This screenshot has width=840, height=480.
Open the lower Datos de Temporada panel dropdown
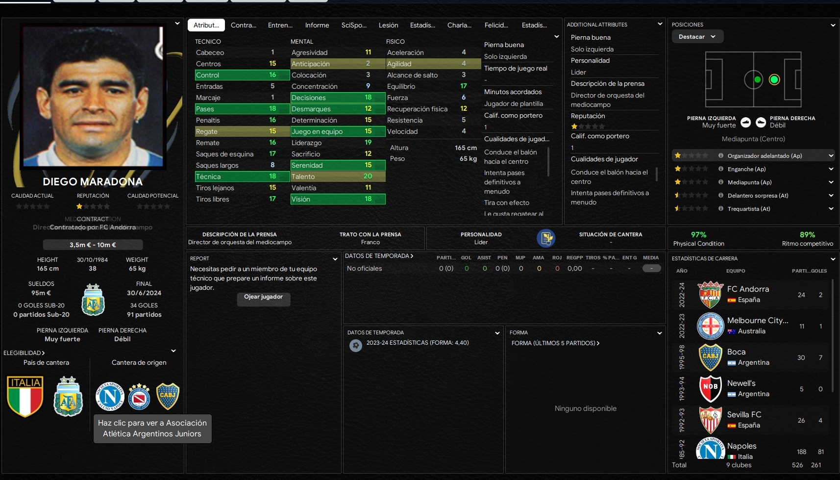click(x=497, y=333)
